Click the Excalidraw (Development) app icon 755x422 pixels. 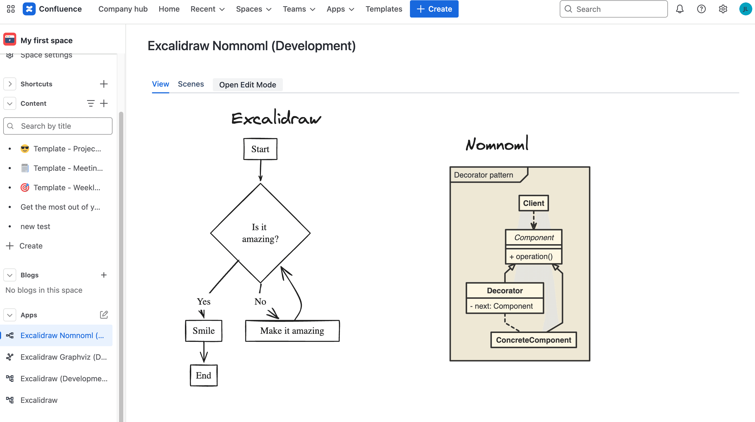tap(10, 379)
